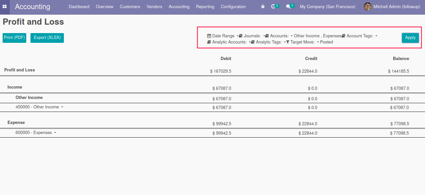Click the Apply button
Screen dimensions: 425x195
pyautogui.click(x=410, y=38)
